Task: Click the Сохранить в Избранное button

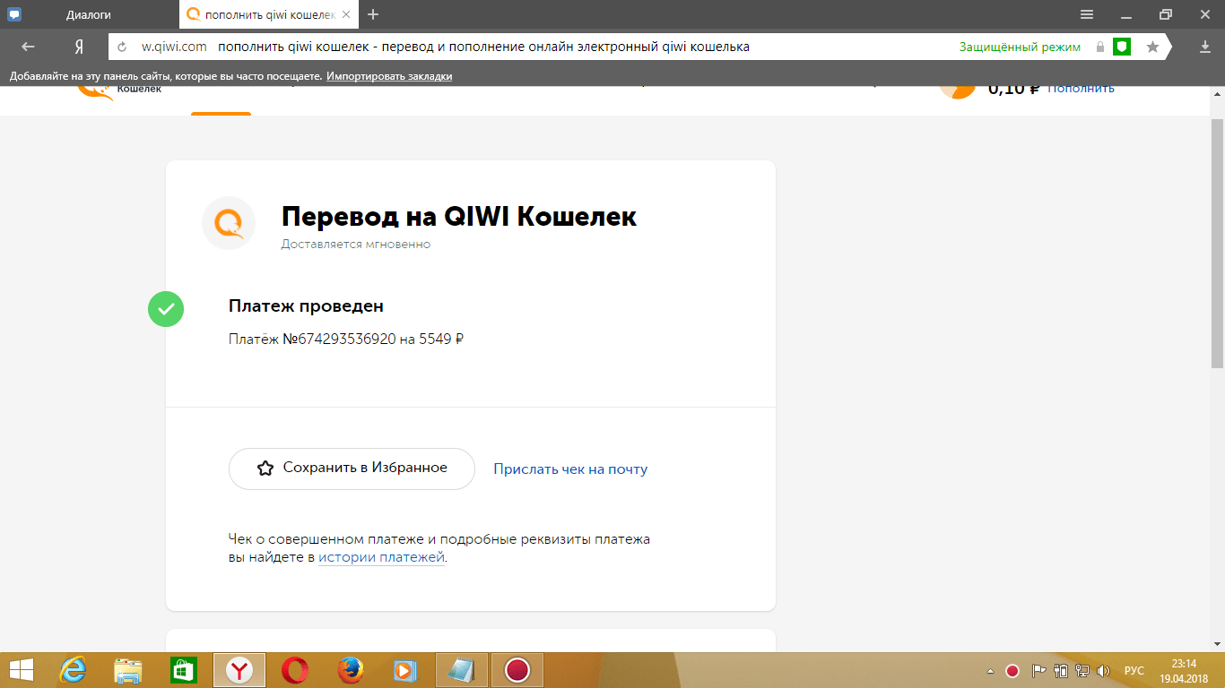Action: coord(352,469)
